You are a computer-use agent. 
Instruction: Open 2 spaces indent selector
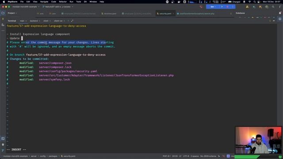tap(195, 156)
